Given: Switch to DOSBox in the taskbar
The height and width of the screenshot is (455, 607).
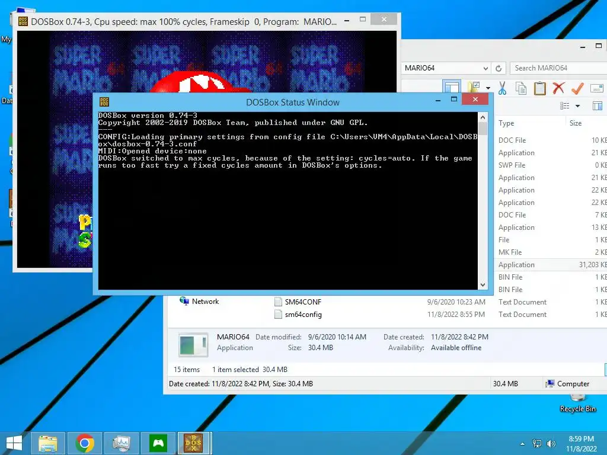Looking at the screenshot, I should tap(193, 443).
